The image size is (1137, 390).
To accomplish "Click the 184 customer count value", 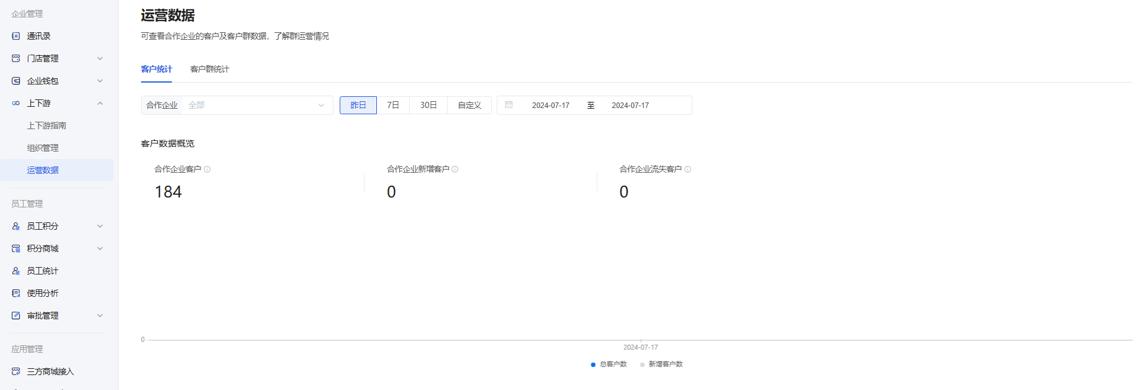I will 168,192.
